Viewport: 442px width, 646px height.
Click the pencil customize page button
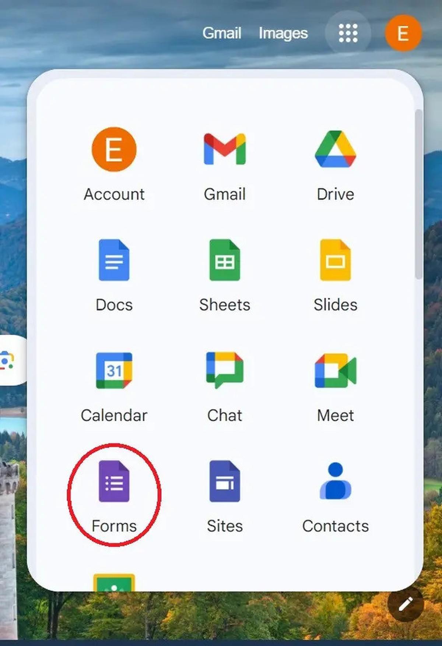pyautogui.click(x=406, y=604)
